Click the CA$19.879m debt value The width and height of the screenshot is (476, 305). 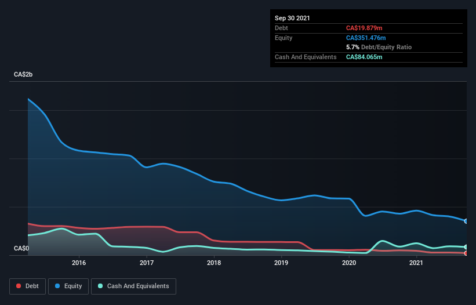pyautogui.click(x=364, y=28)
